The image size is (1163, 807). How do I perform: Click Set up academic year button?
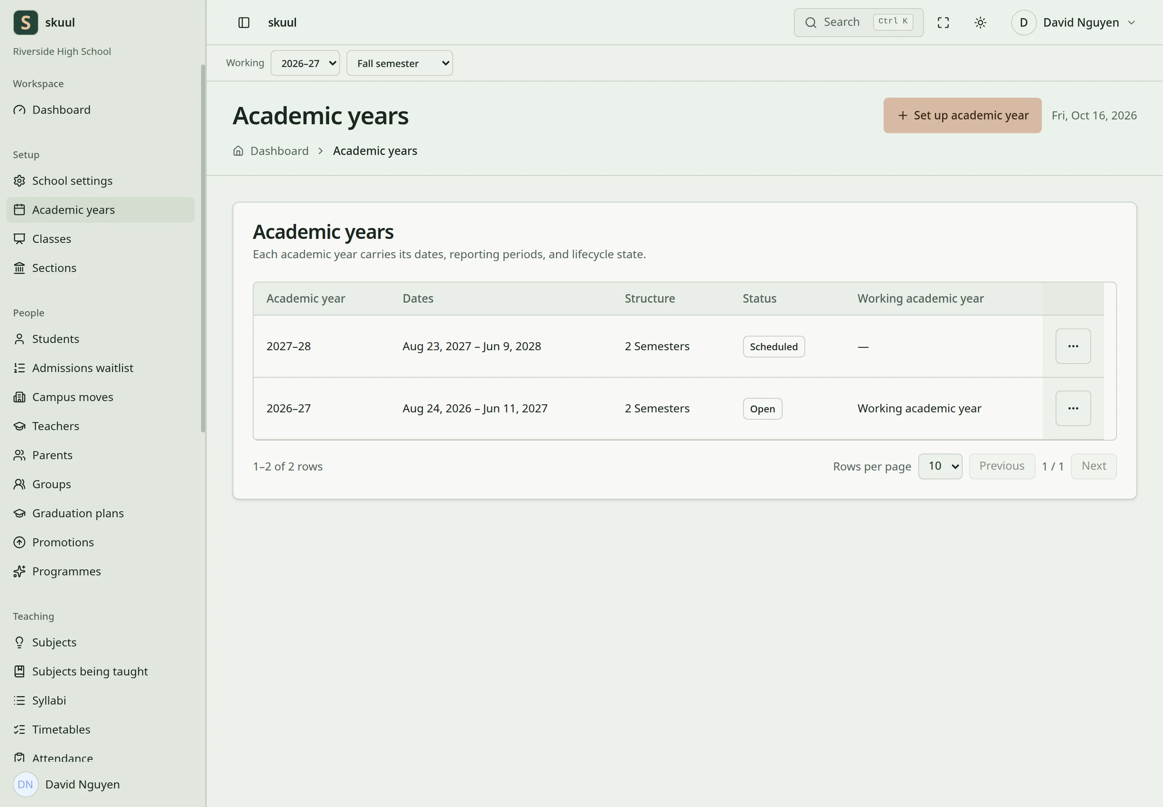click(x=962, y=115)
